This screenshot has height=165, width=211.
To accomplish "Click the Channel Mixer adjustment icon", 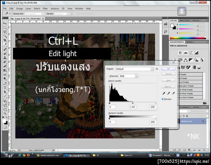I will [x=202, y=60].
